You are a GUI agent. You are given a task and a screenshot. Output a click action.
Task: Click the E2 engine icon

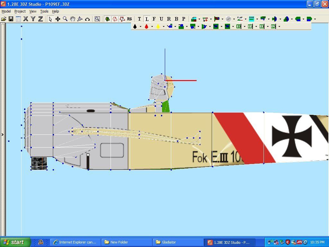tap(250, 26)
